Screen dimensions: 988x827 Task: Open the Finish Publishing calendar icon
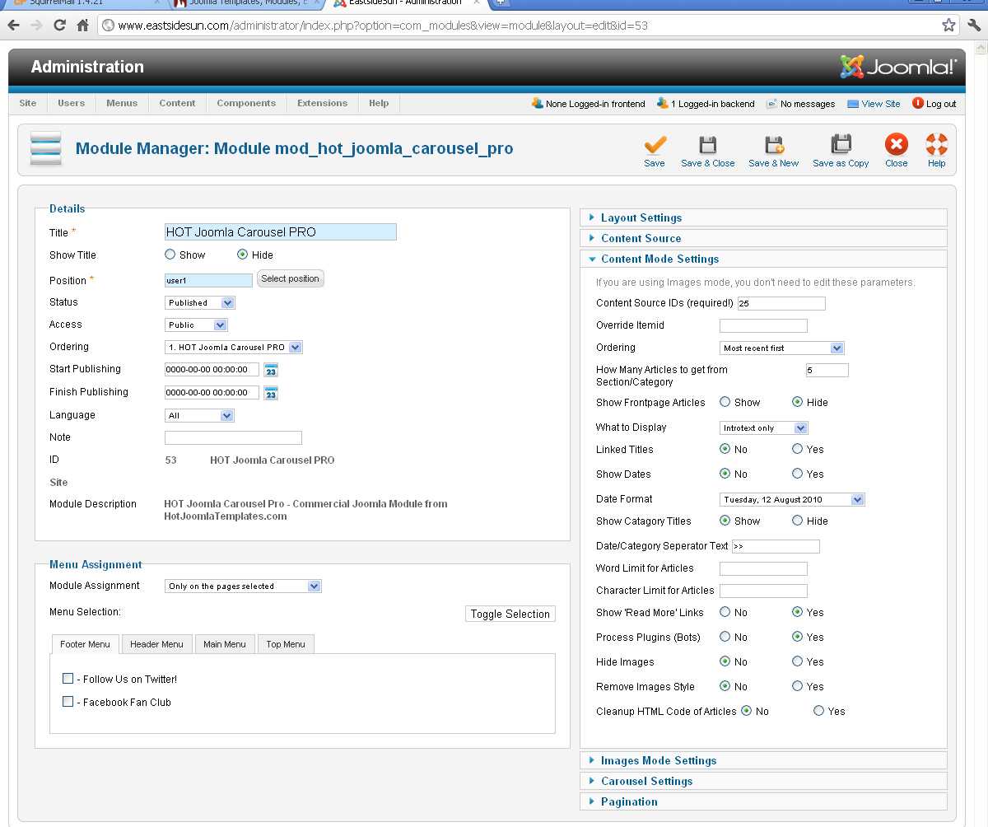pos(271,393)
